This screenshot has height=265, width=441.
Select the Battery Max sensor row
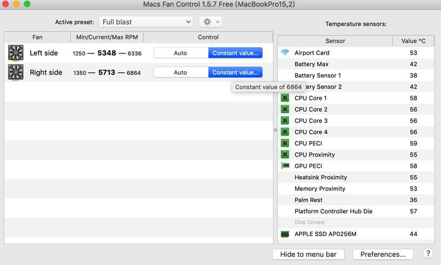tap(356, 64)
